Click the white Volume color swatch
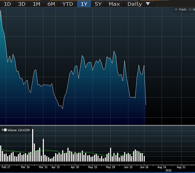Image resolution: width=195 pixels, height=173 pixels. pos(5,130)
